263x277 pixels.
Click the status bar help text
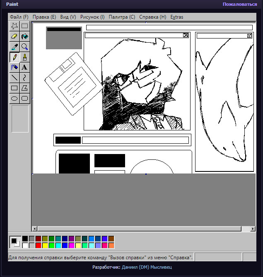[x=100, y=258]
